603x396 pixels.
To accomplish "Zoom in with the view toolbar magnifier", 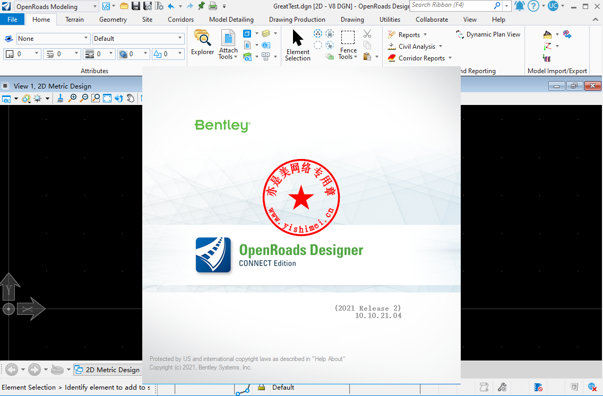I will coord(72,98).
